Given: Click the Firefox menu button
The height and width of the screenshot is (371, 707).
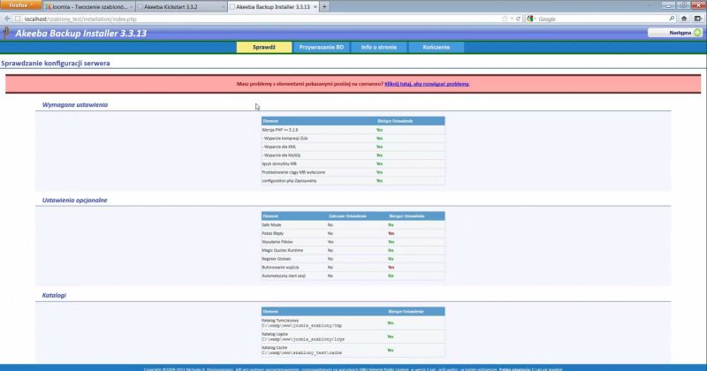Looking at the screenshot, I should click(18, 5).
